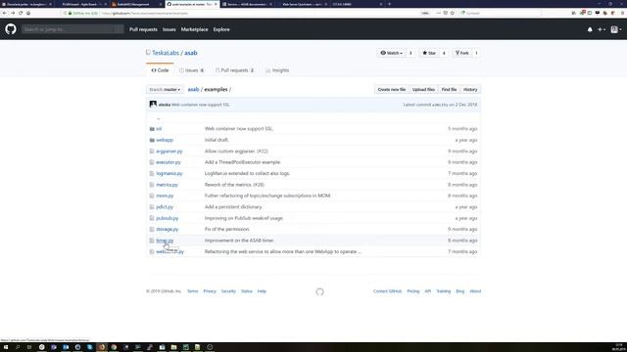Open Marketplace in top navigation

[x=194, y=29]
